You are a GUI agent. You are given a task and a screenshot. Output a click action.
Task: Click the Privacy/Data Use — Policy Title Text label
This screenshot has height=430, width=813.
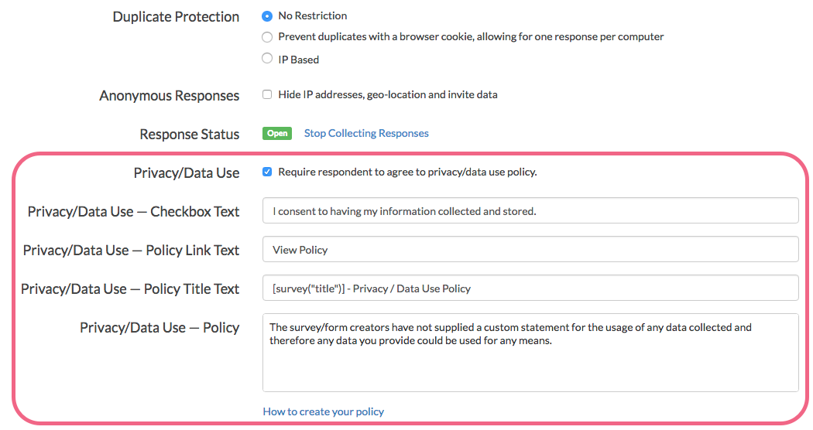click(x=130, y=289)
